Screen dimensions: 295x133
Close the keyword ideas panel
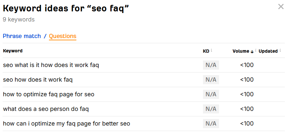click(281, 7)
